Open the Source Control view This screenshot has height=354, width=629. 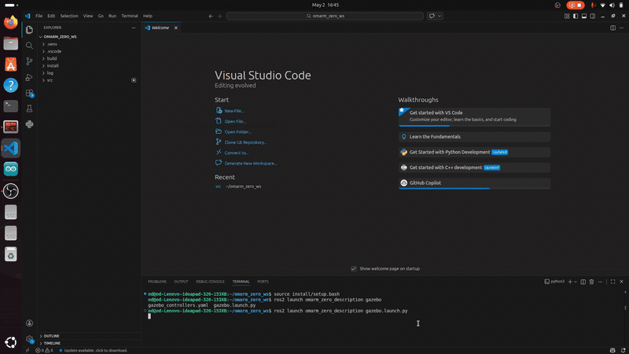[x=29, y=61]
